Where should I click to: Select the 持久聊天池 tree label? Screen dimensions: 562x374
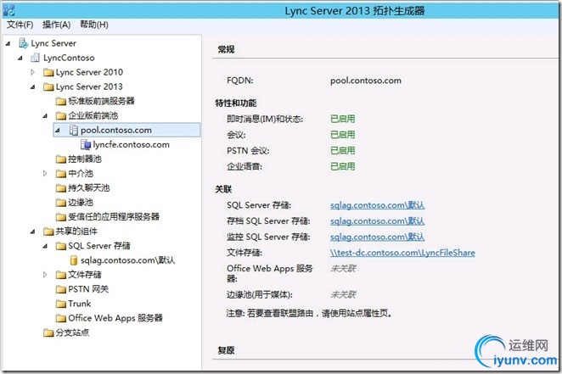pyautogui.click(x=89, y=188)
